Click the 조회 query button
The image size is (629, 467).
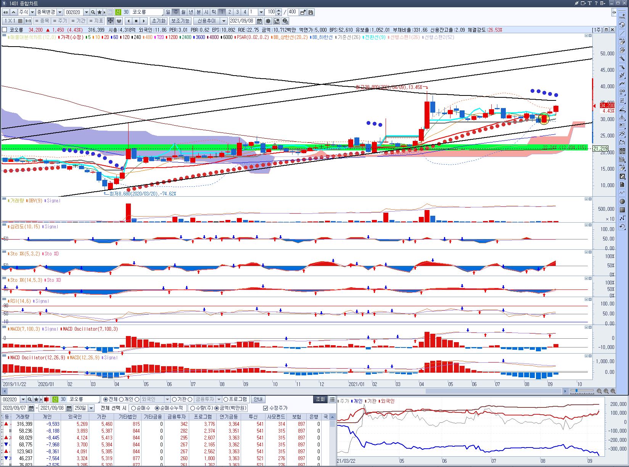(320, 399)
